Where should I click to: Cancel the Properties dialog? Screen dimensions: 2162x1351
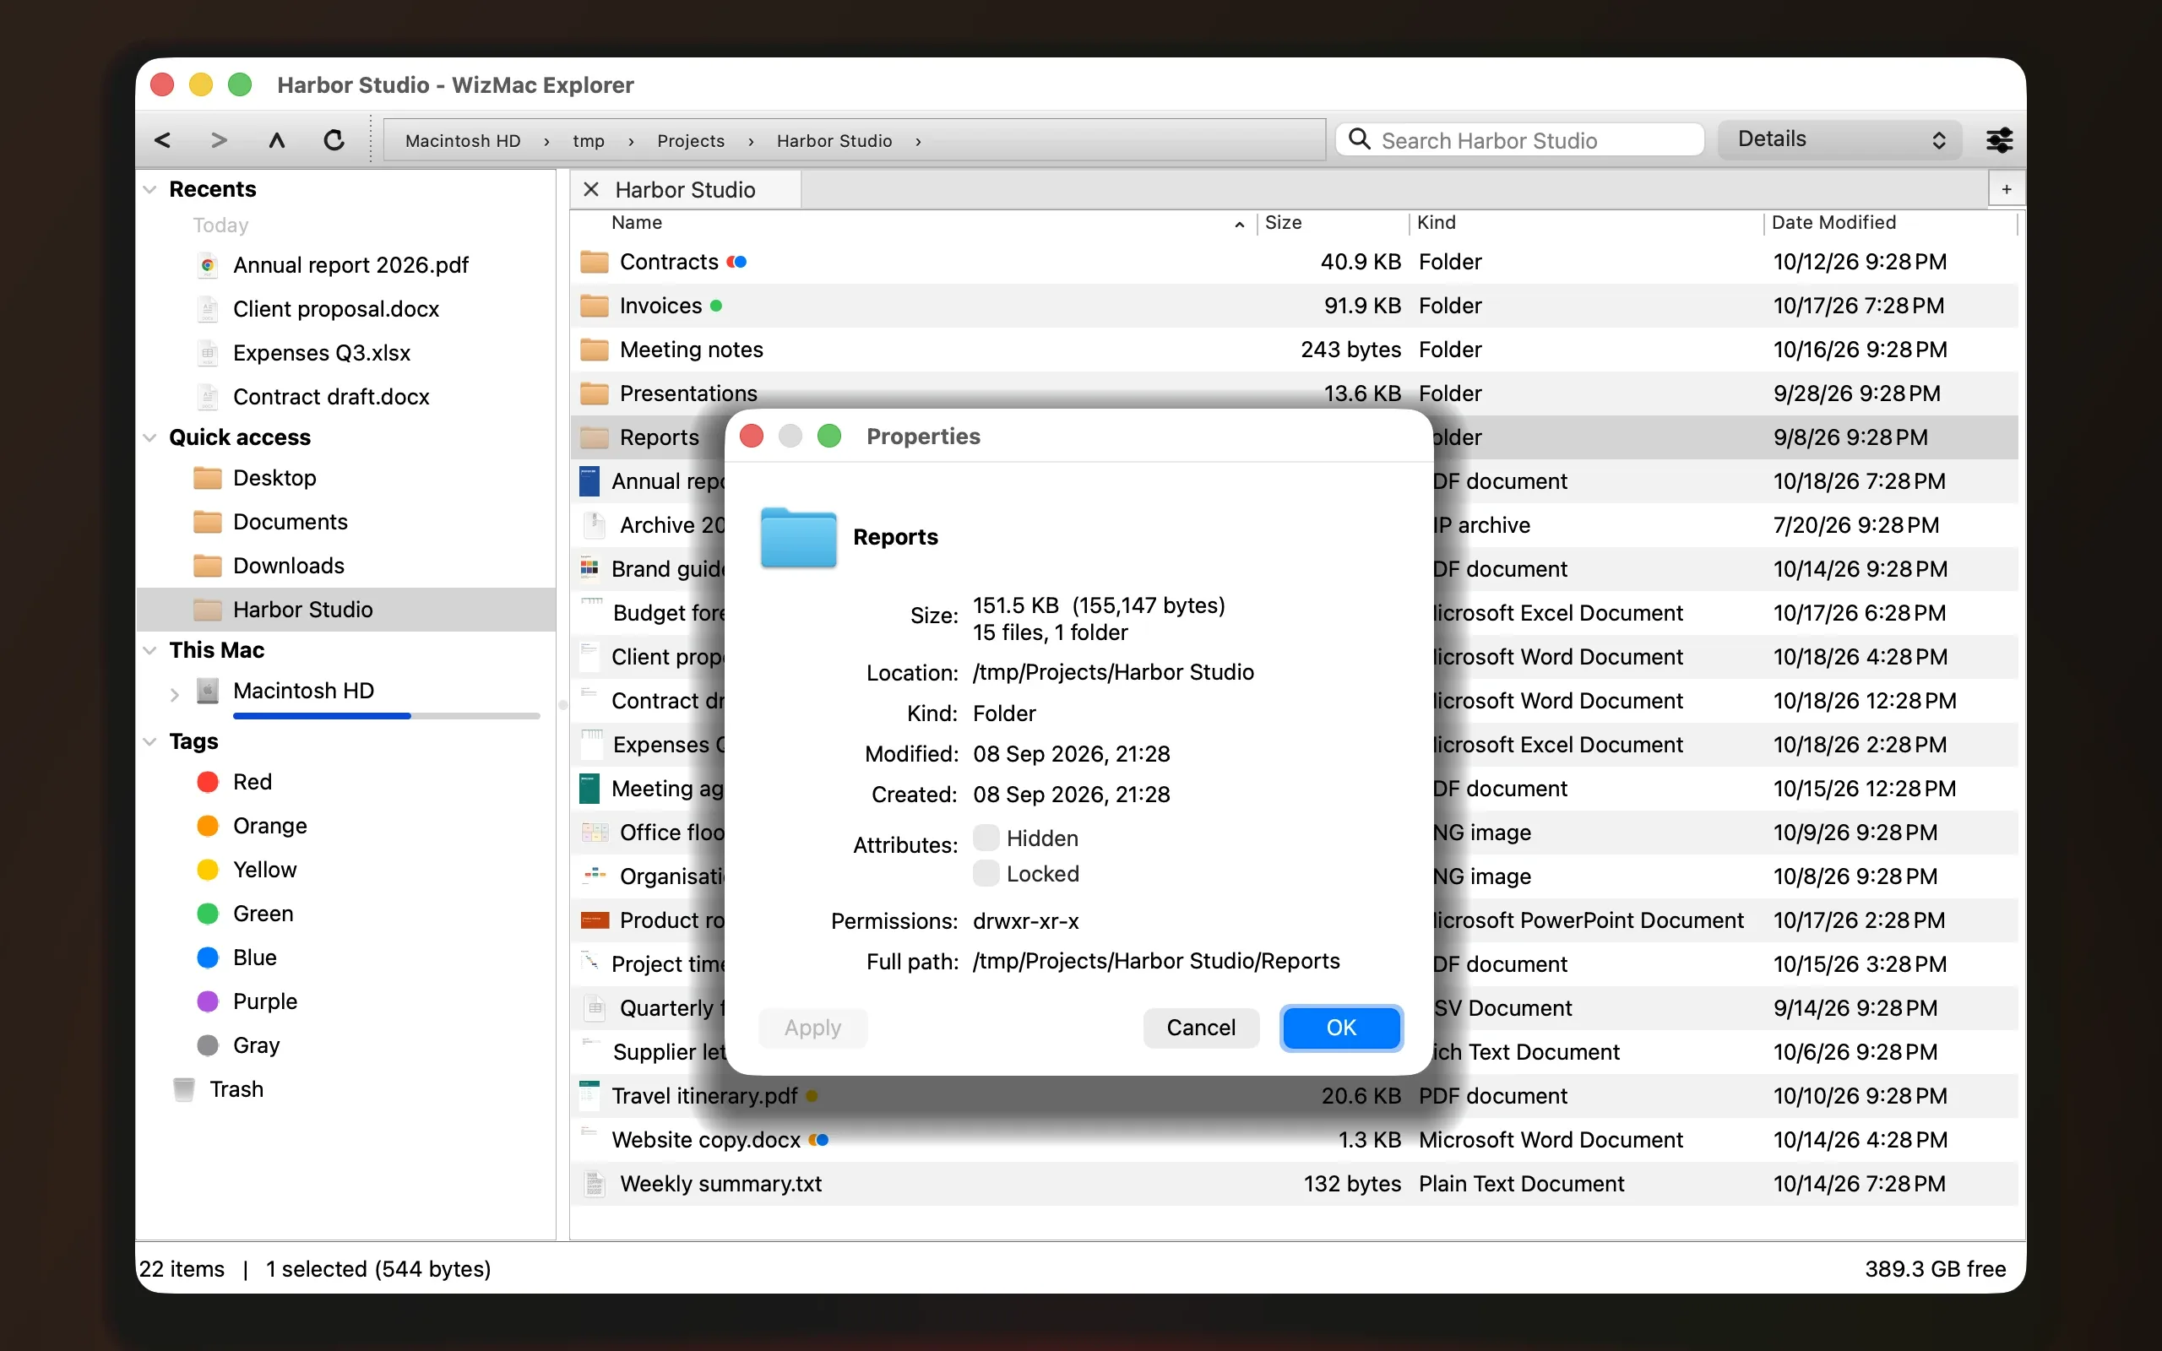1201,1028
